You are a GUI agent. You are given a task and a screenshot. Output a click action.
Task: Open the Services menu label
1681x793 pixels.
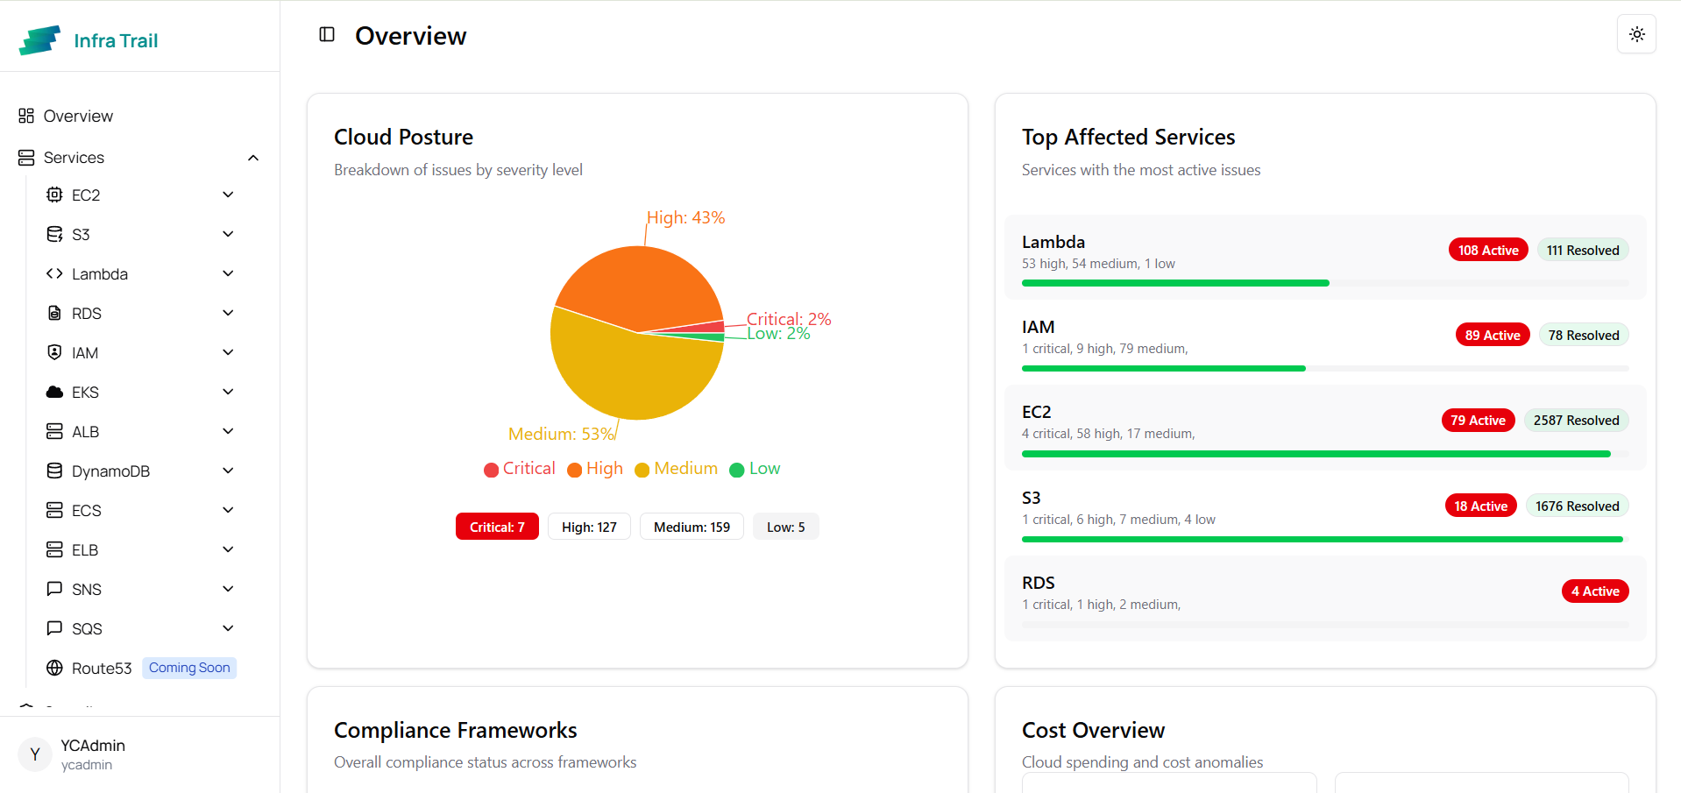pyautogui.click(x=74, y=158)
